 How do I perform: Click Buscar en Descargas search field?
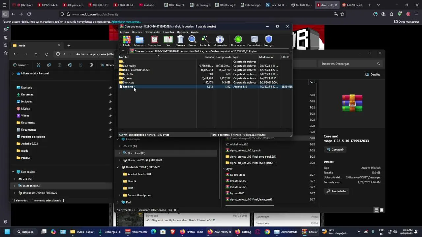click(x=350, y=64)
